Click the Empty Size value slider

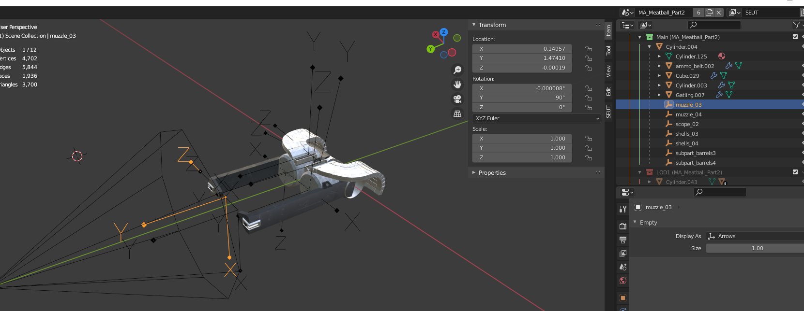(x=755, y=248)
